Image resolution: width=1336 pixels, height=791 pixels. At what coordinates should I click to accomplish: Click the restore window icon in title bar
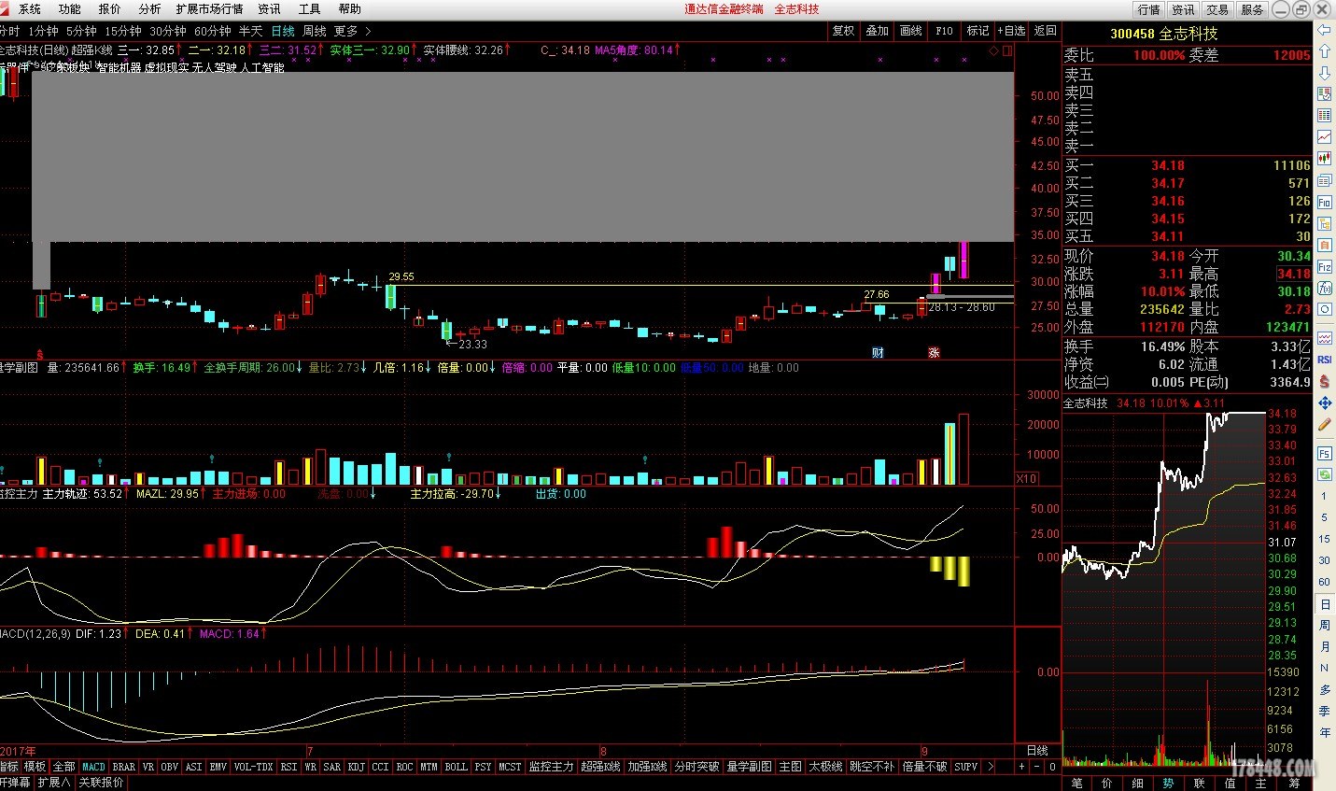click(1301, 9)
